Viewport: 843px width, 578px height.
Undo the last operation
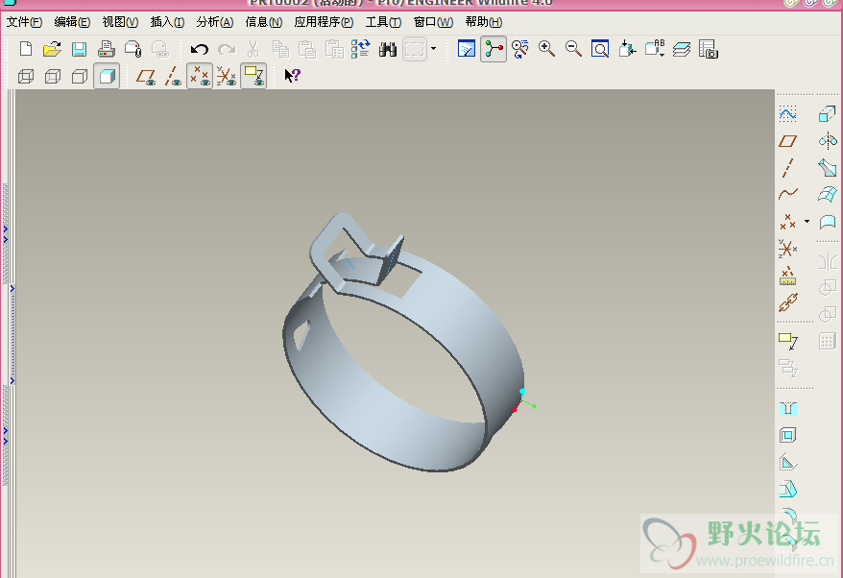click(x=200, y=50)
